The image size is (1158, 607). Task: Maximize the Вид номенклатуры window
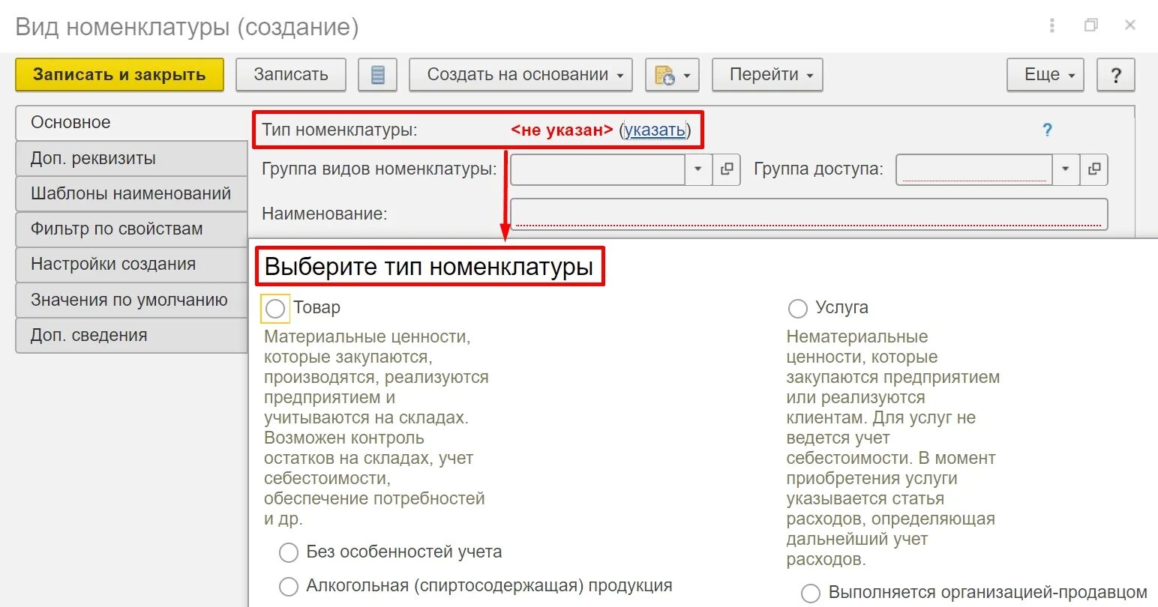(x=1091, y=25)
